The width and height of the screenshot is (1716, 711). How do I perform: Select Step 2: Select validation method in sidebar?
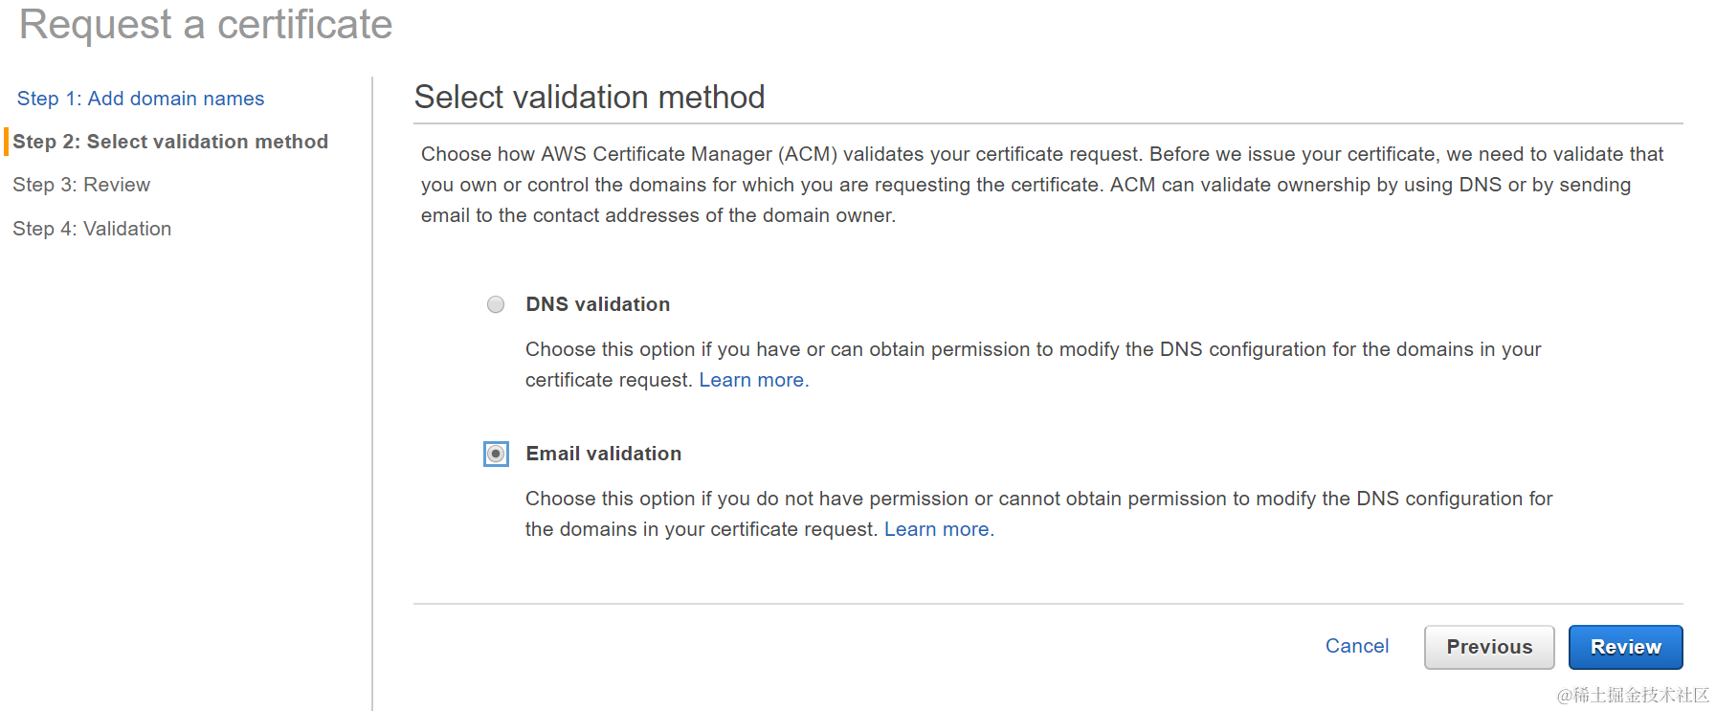coord(170,142)
